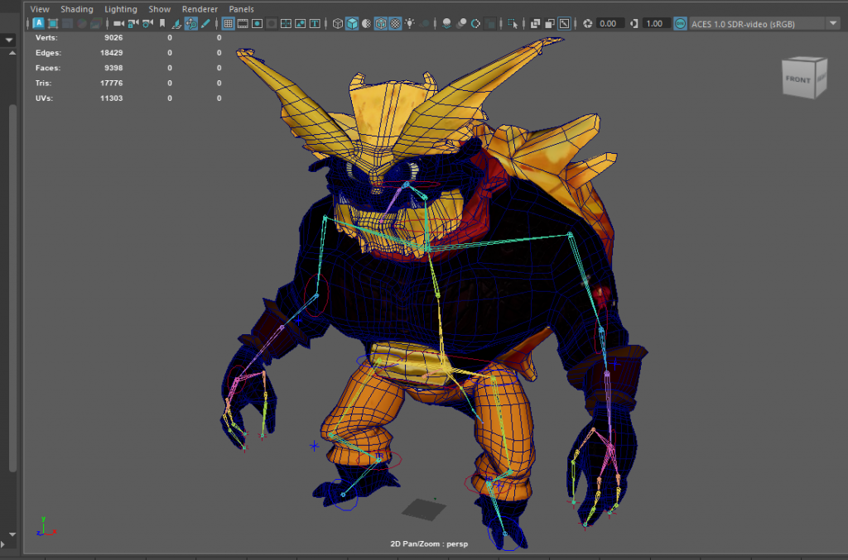This screenshot has width=848, height=560.
Task: Click the left scrollbar down arrow
Action: coord(12,534)
